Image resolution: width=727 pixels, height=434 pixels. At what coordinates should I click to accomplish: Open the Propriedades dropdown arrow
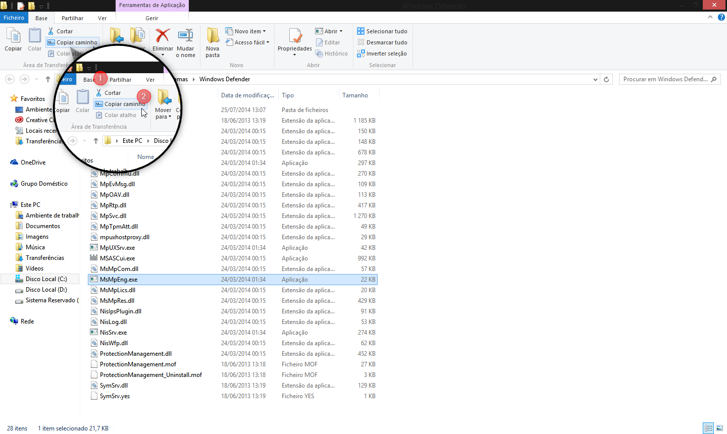tap(295, 55)
